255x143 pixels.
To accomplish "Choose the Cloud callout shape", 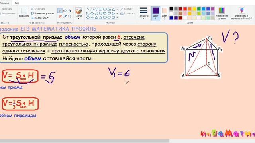I will click(x=113, y=17).
